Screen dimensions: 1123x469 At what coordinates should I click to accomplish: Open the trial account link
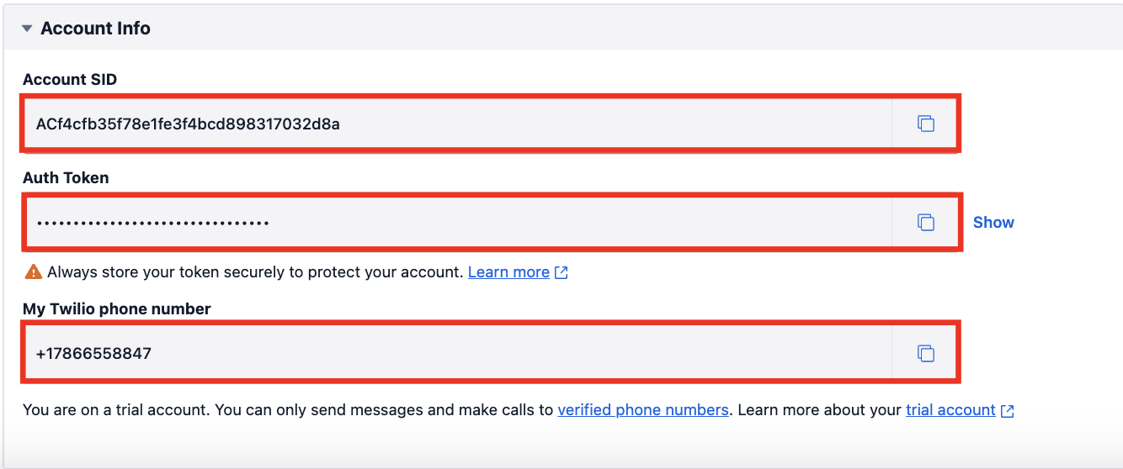950,410
